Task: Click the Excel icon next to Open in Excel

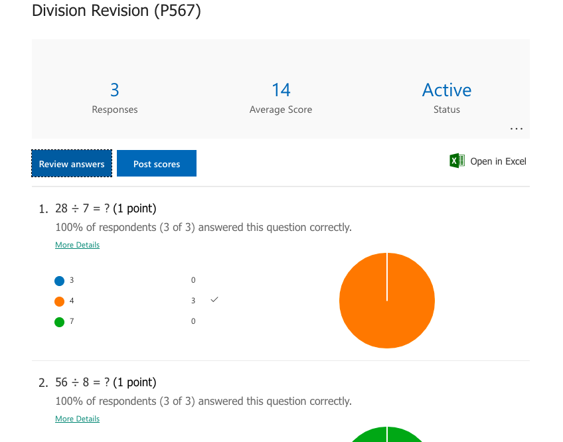Action: click(456, 161)
